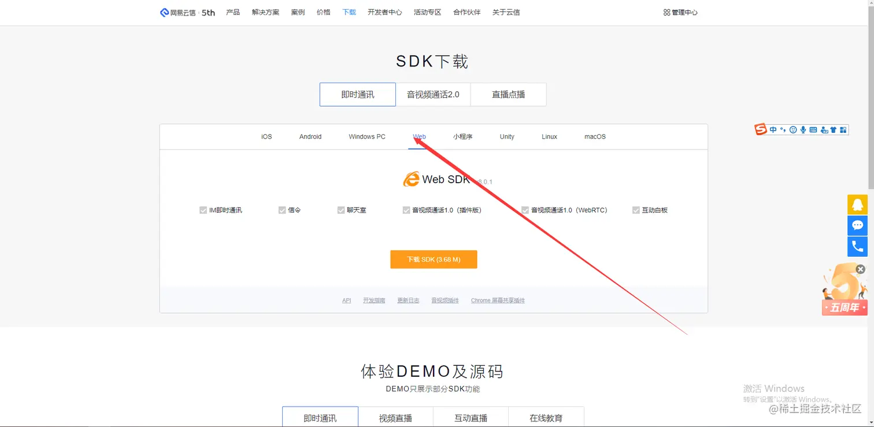
Task: Select the Linux platform tab
Action: (550, 137)
